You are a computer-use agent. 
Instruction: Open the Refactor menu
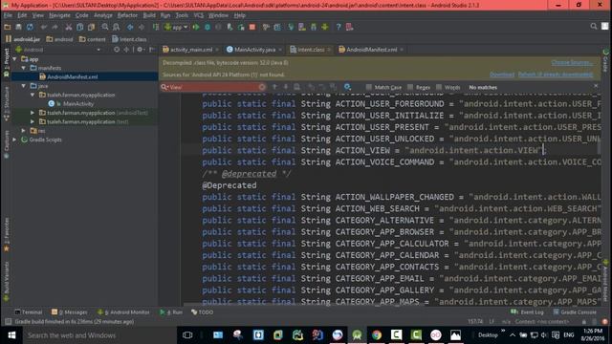click(x=127, y=15)
